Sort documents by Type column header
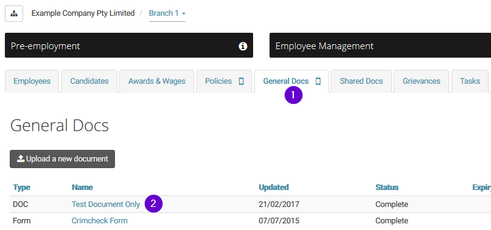 pyautogui.click(x=22, y=188)
